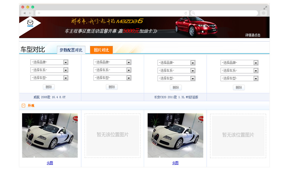Viewport: 289px width, 170px height.
Task: Click the browser address bar
Action: (x=112, y=13)
